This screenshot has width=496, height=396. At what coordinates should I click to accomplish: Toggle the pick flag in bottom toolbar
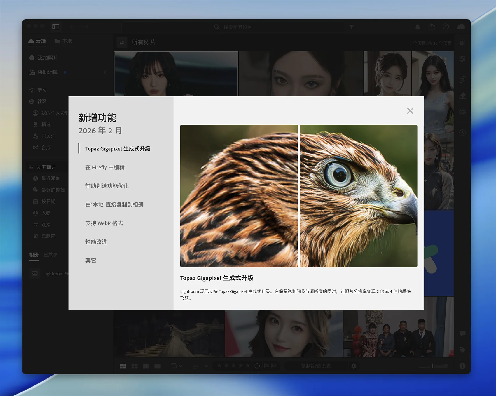(x=266, y=366)
